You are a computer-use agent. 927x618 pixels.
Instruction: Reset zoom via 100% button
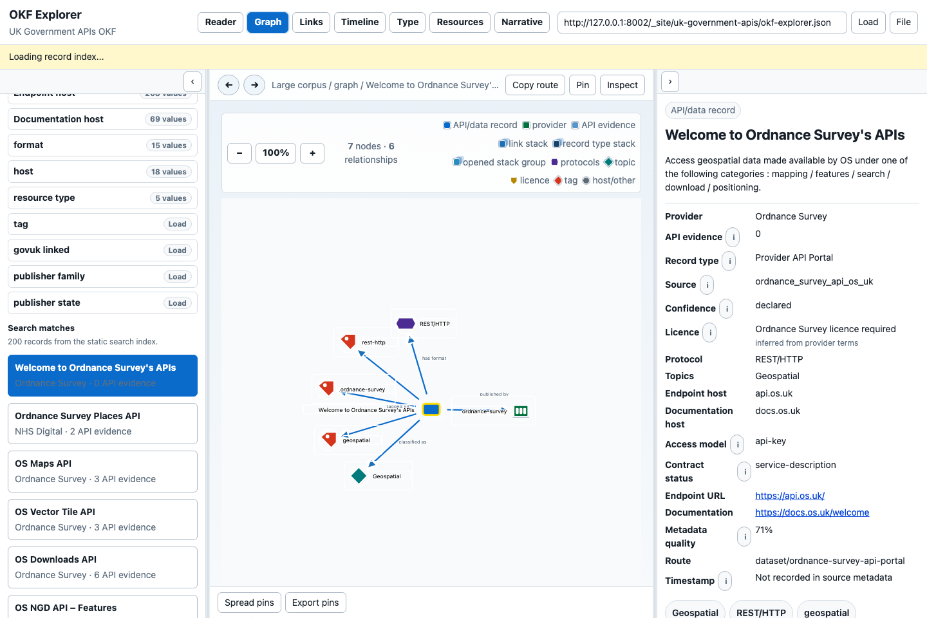coord(276,153)
